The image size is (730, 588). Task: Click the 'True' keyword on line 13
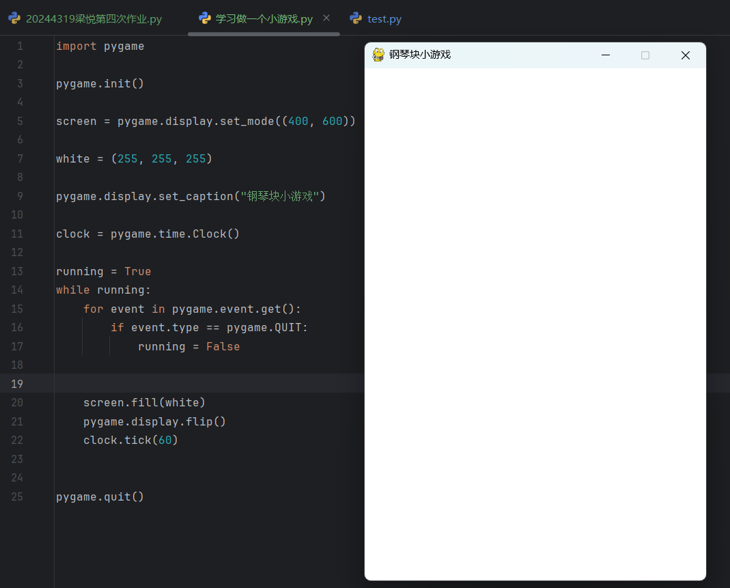(x=138, y=271)
